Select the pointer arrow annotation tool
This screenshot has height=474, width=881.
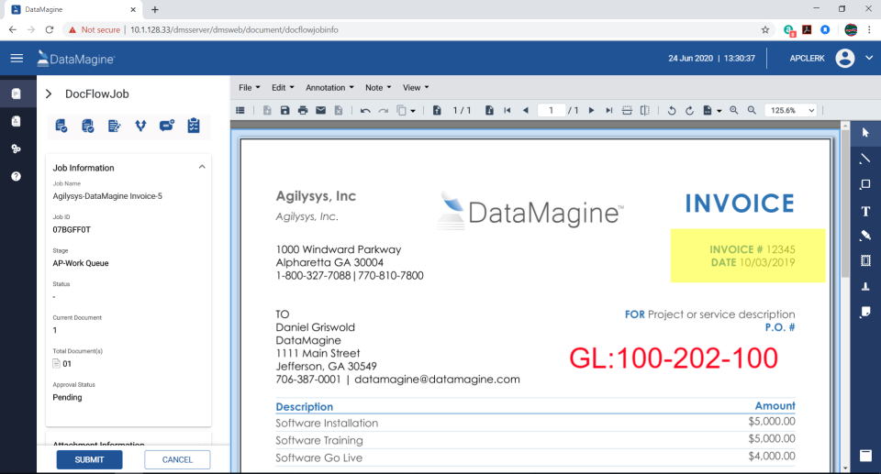click(x=865, y=133)
